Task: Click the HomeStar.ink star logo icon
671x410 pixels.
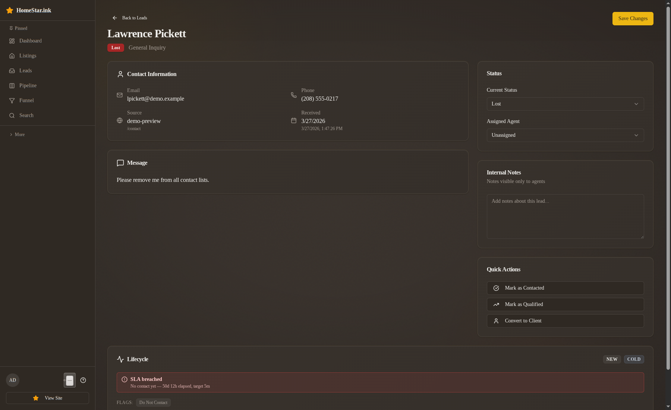Action: tap(10, 10)
